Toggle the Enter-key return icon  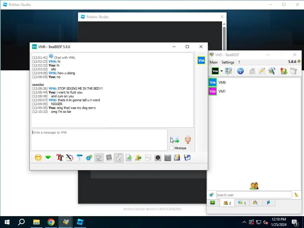pos(119,157)
